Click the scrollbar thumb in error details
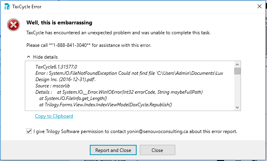This screenshot has height=161, width=267. coord(237,71)
